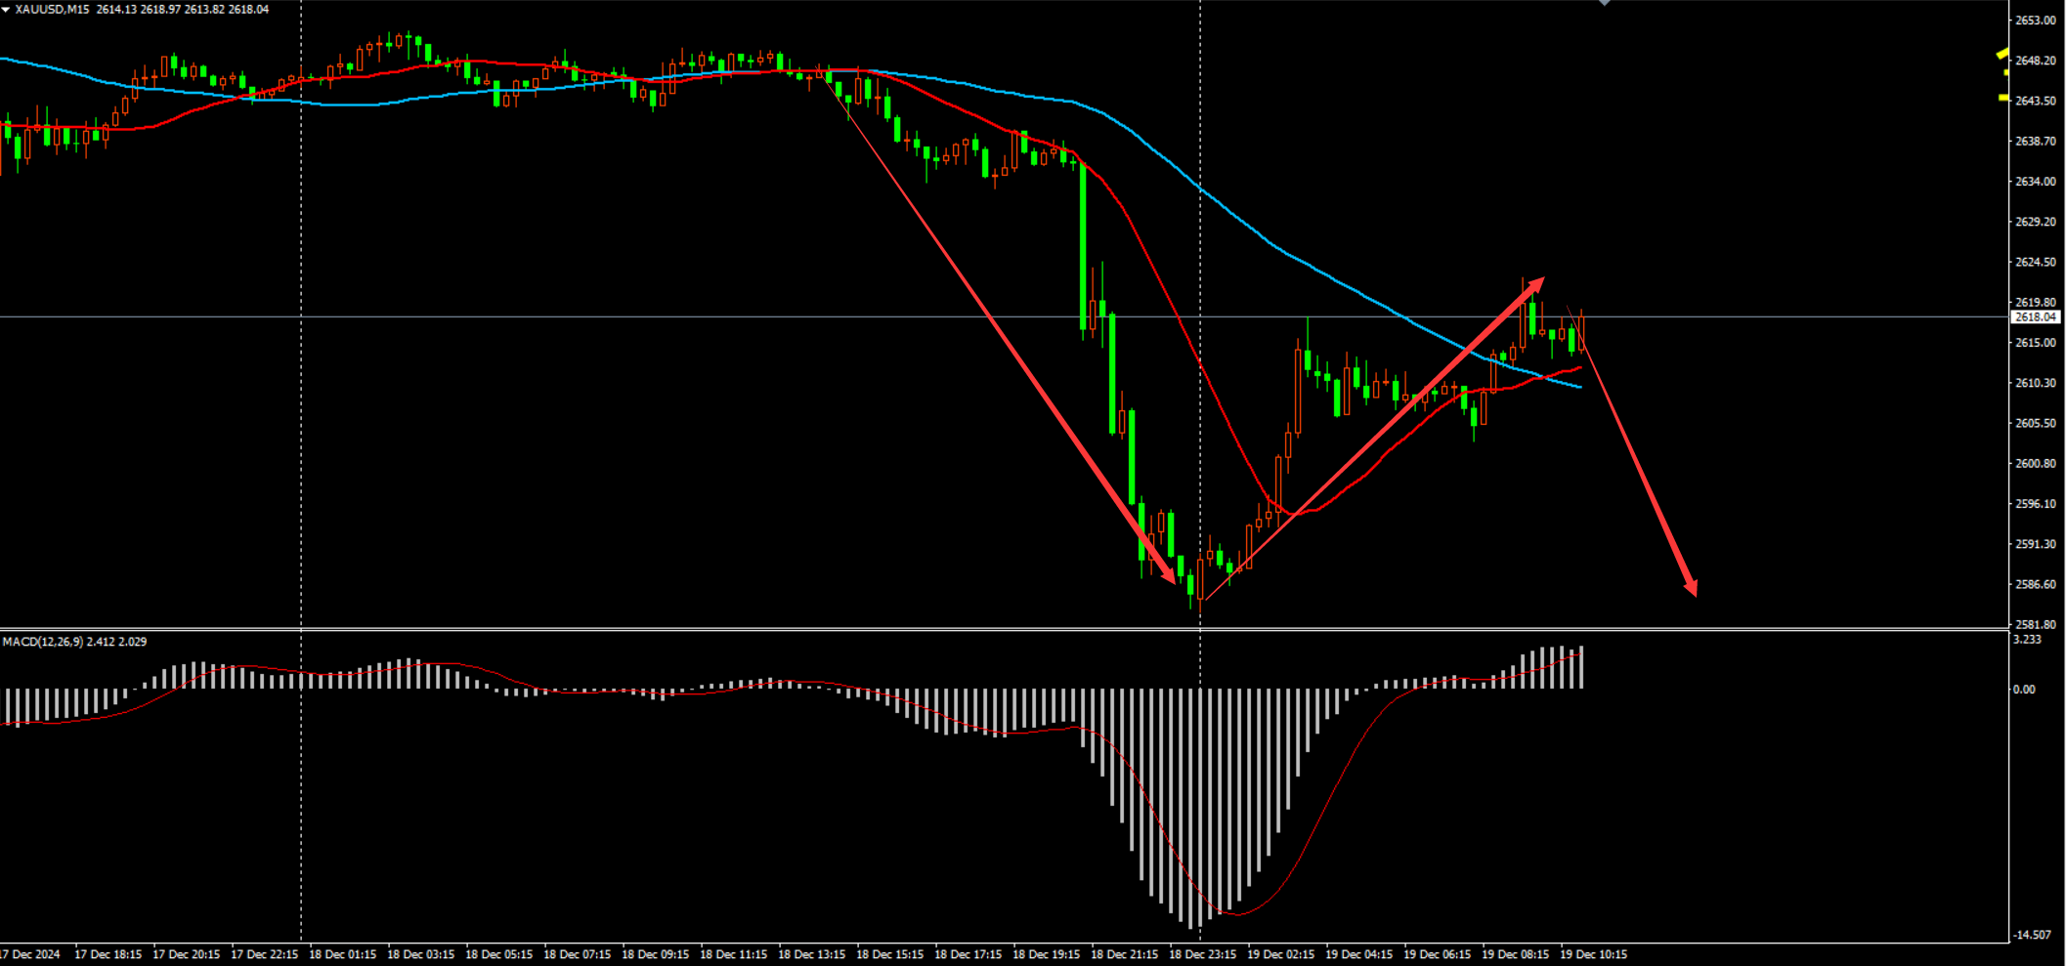The width and height of the screenshot is (2066, 966).
Task: Click the 2634.00 price axis label
Action: pos(2036,182)
